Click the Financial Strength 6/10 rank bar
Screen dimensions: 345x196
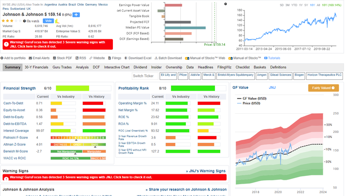83,88
